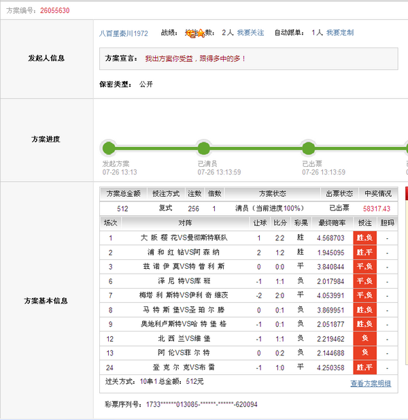Click the plan number 26055630

click(54, 11)
